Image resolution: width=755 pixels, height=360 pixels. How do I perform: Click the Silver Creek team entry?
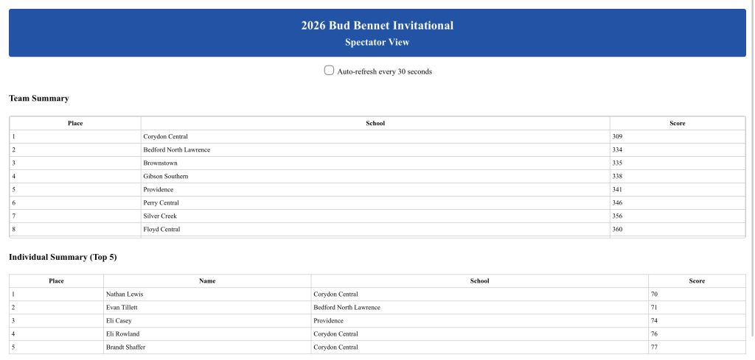(x=160, y=216)
